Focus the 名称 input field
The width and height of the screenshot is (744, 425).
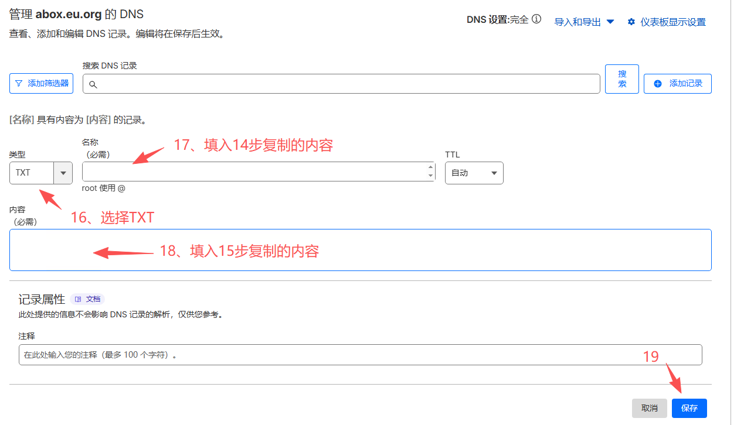point(255,172)
